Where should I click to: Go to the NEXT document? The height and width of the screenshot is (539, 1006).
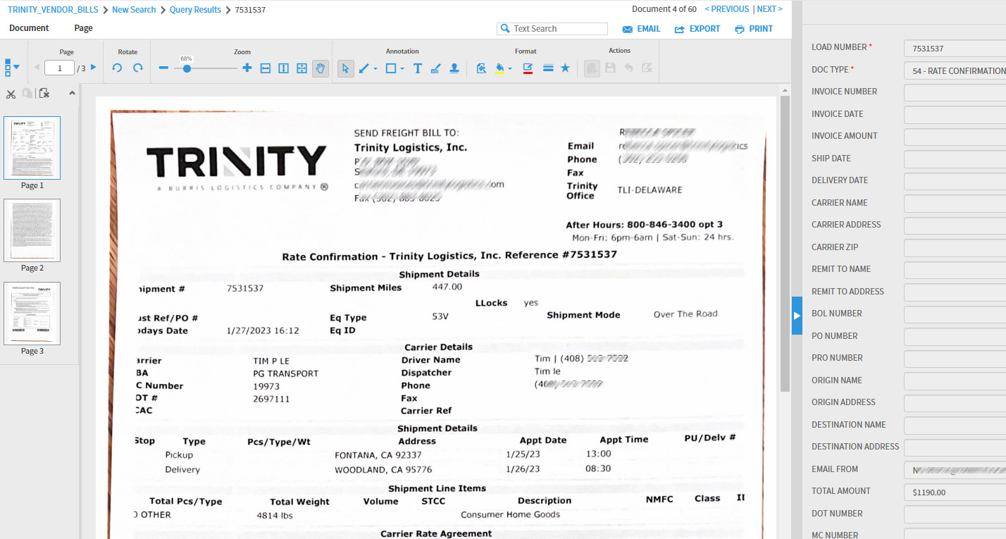pos(769,9)
